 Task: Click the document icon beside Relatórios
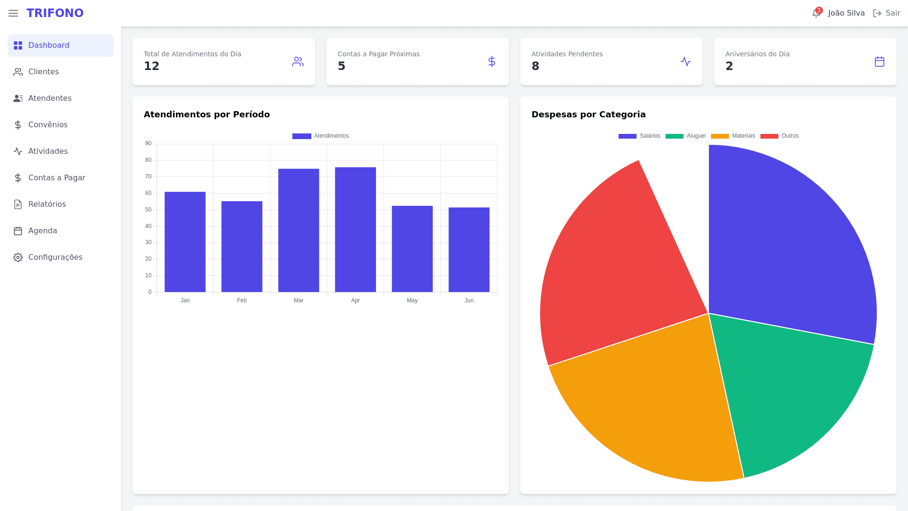18,204
